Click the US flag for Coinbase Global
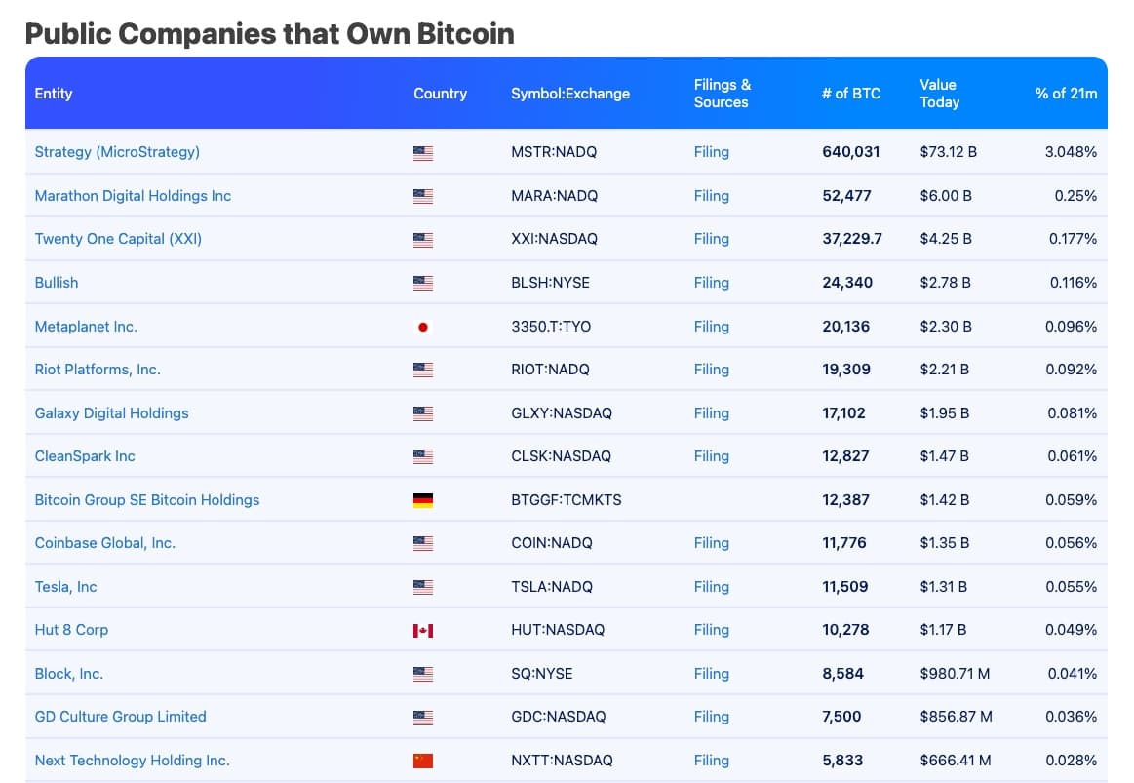This screenshot has height=783, width=1134. tap(423, 543)
